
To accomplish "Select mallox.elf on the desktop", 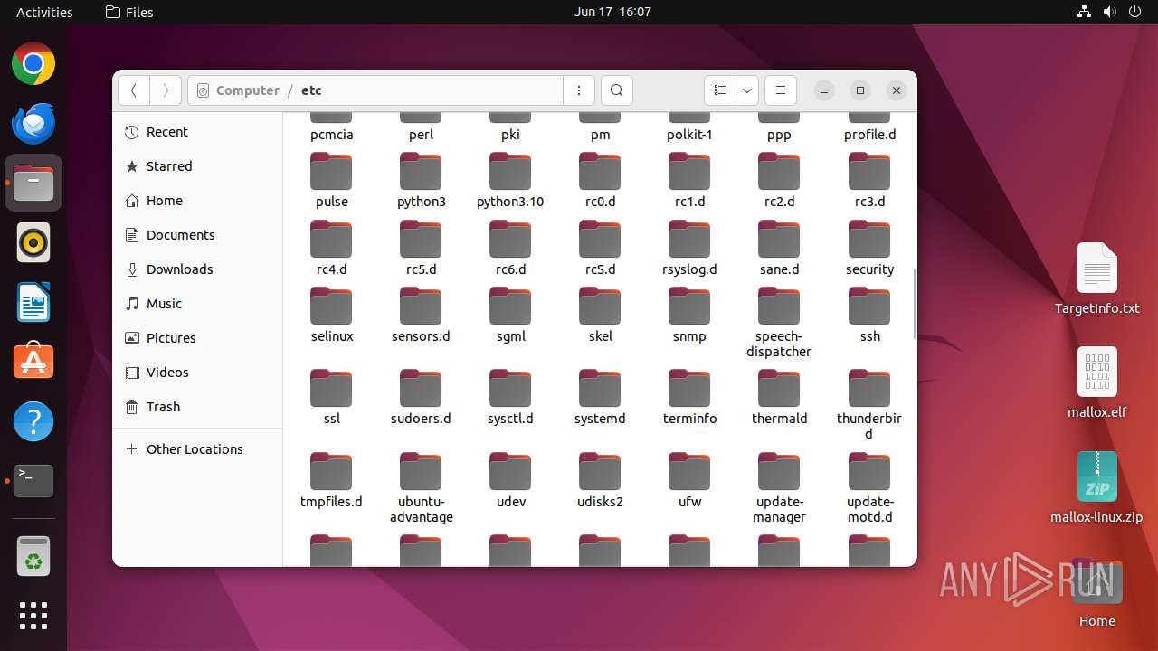I will pyautogui.click(x=1096, y=382).
